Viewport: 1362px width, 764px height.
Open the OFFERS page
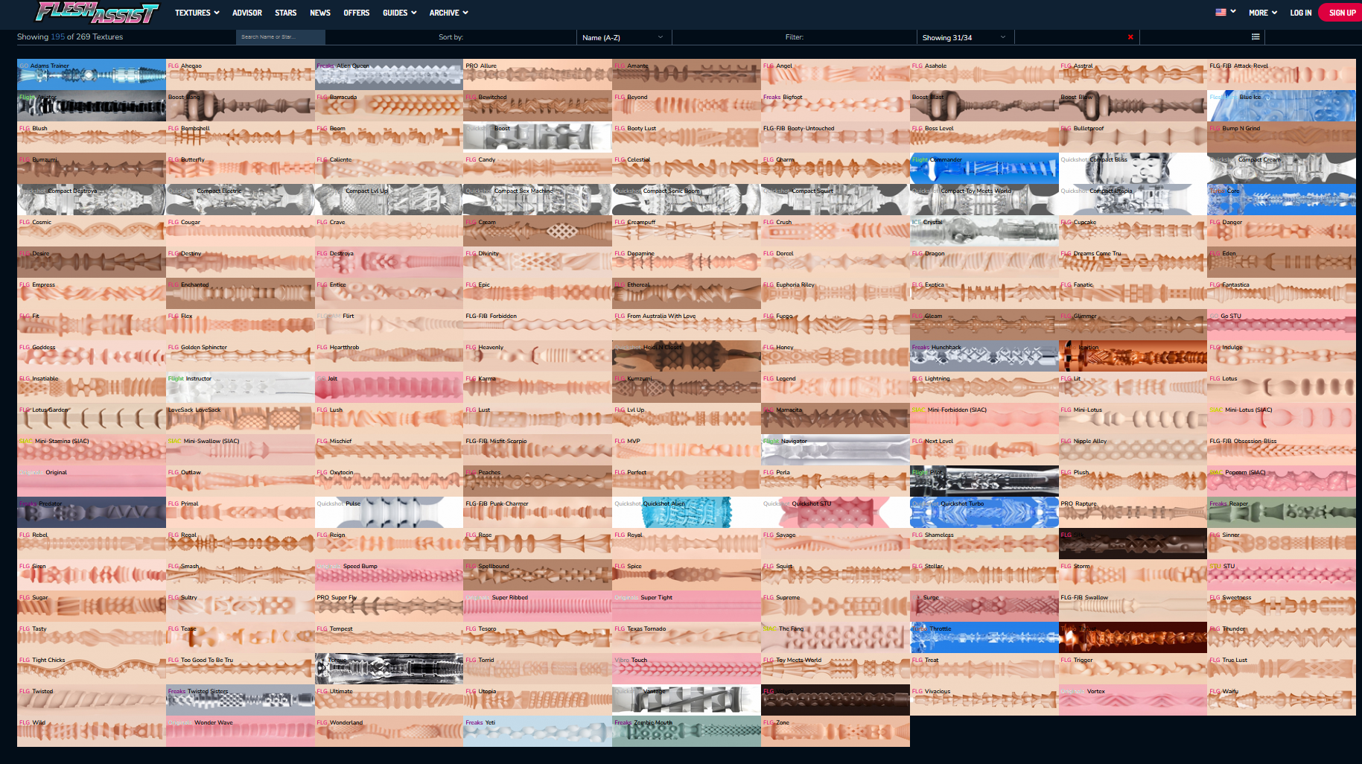point(357,13)
